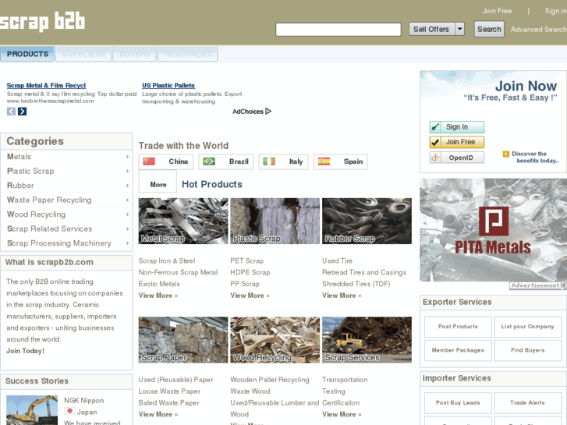567x425 pixels.
Task: Click Sign In button in Join Now box
Action: point(457,127)
